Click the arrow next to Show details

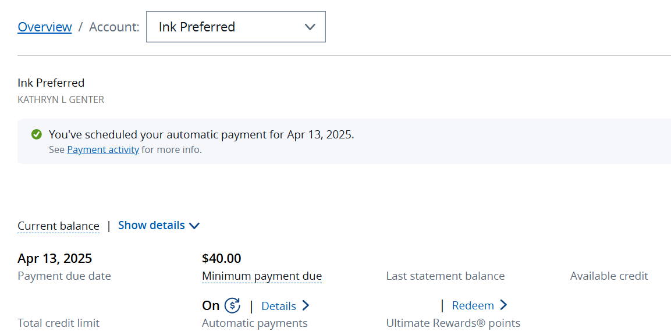point(194,225)
